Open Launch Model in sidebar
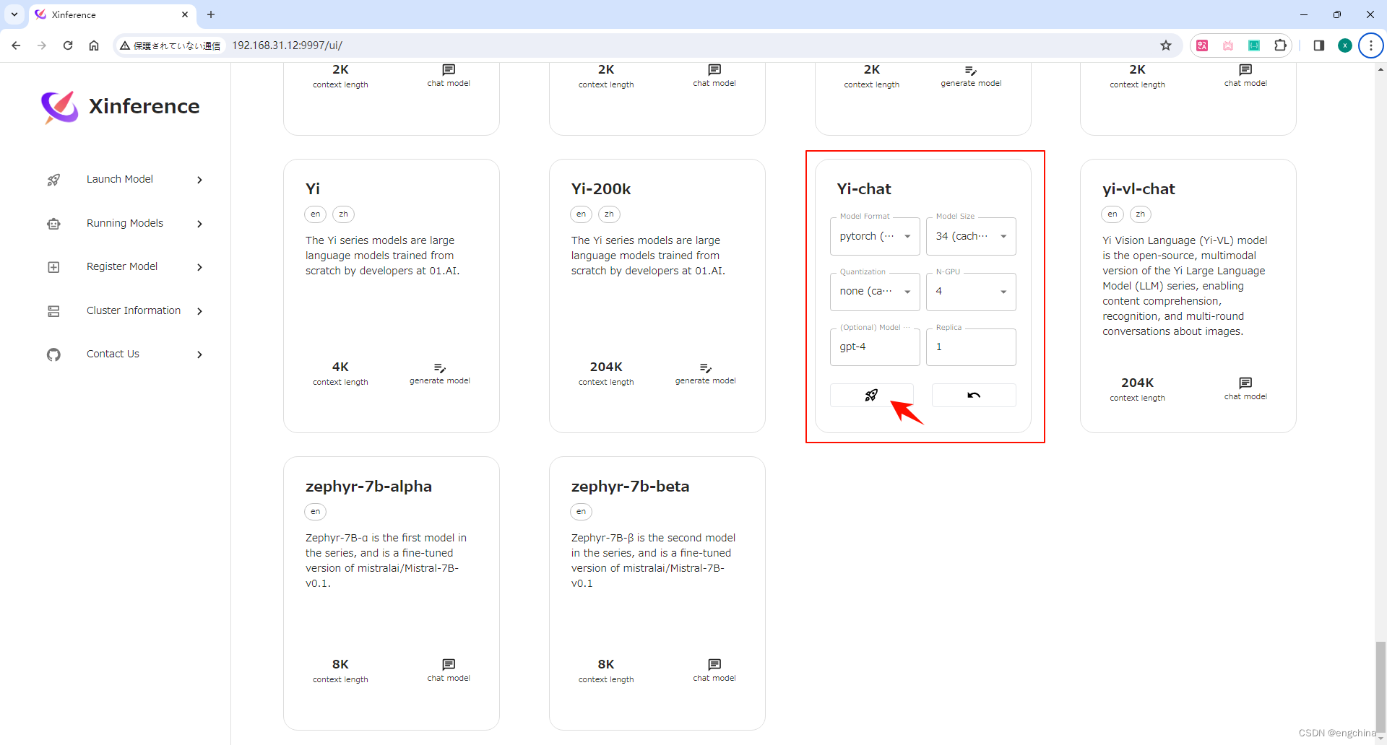The image size is (1387, 745). (x=120, y=179)
